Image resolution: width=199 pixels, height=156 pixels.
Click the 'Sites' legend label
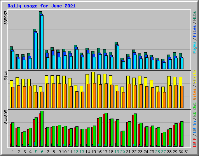194,94
